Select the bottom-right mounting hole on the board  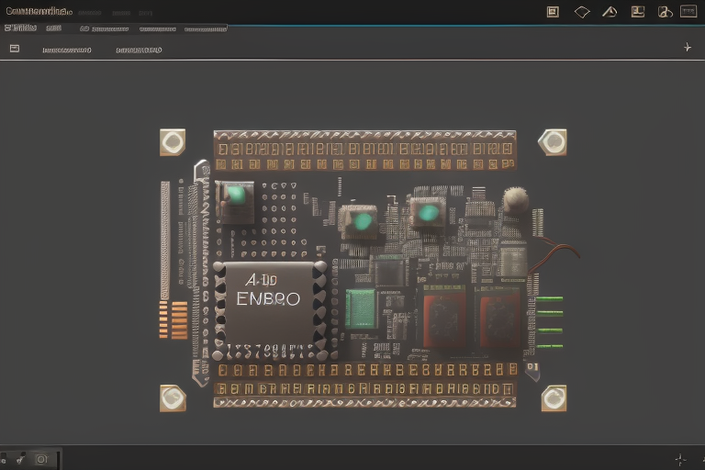click(554, 397)
